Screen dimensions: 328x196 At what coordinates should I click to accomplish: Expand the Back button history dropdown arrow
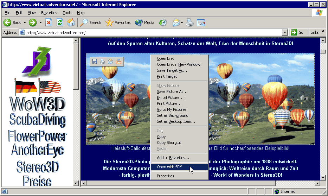coord(25,23)
